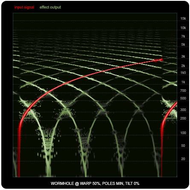This screenshot has height=190, width=190.
Task: Click the WORMHOLE caption text below the graph
Action: point(95,184)
